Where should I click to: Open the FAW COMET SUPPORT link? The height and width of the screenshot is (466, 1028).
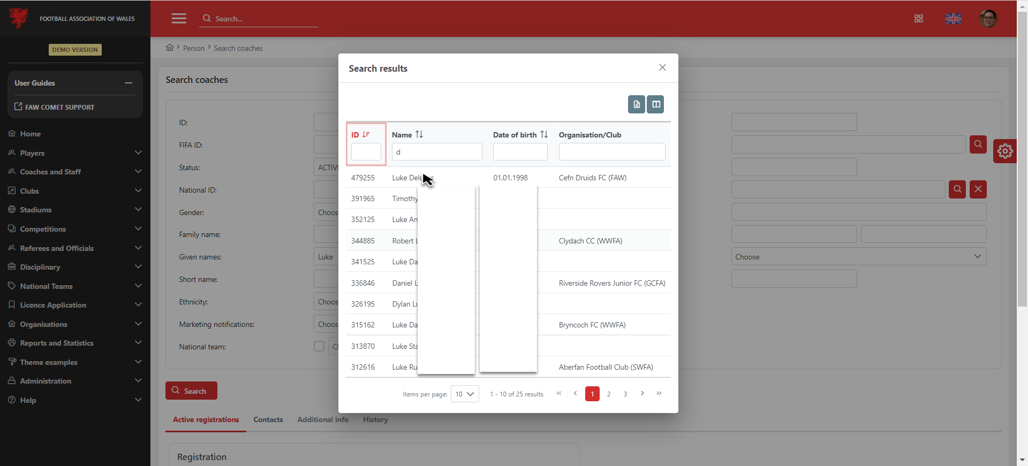(59, 107)
